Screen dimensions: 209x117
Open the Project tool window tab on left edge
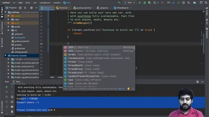pyautogui.click(x=2, y=12)
